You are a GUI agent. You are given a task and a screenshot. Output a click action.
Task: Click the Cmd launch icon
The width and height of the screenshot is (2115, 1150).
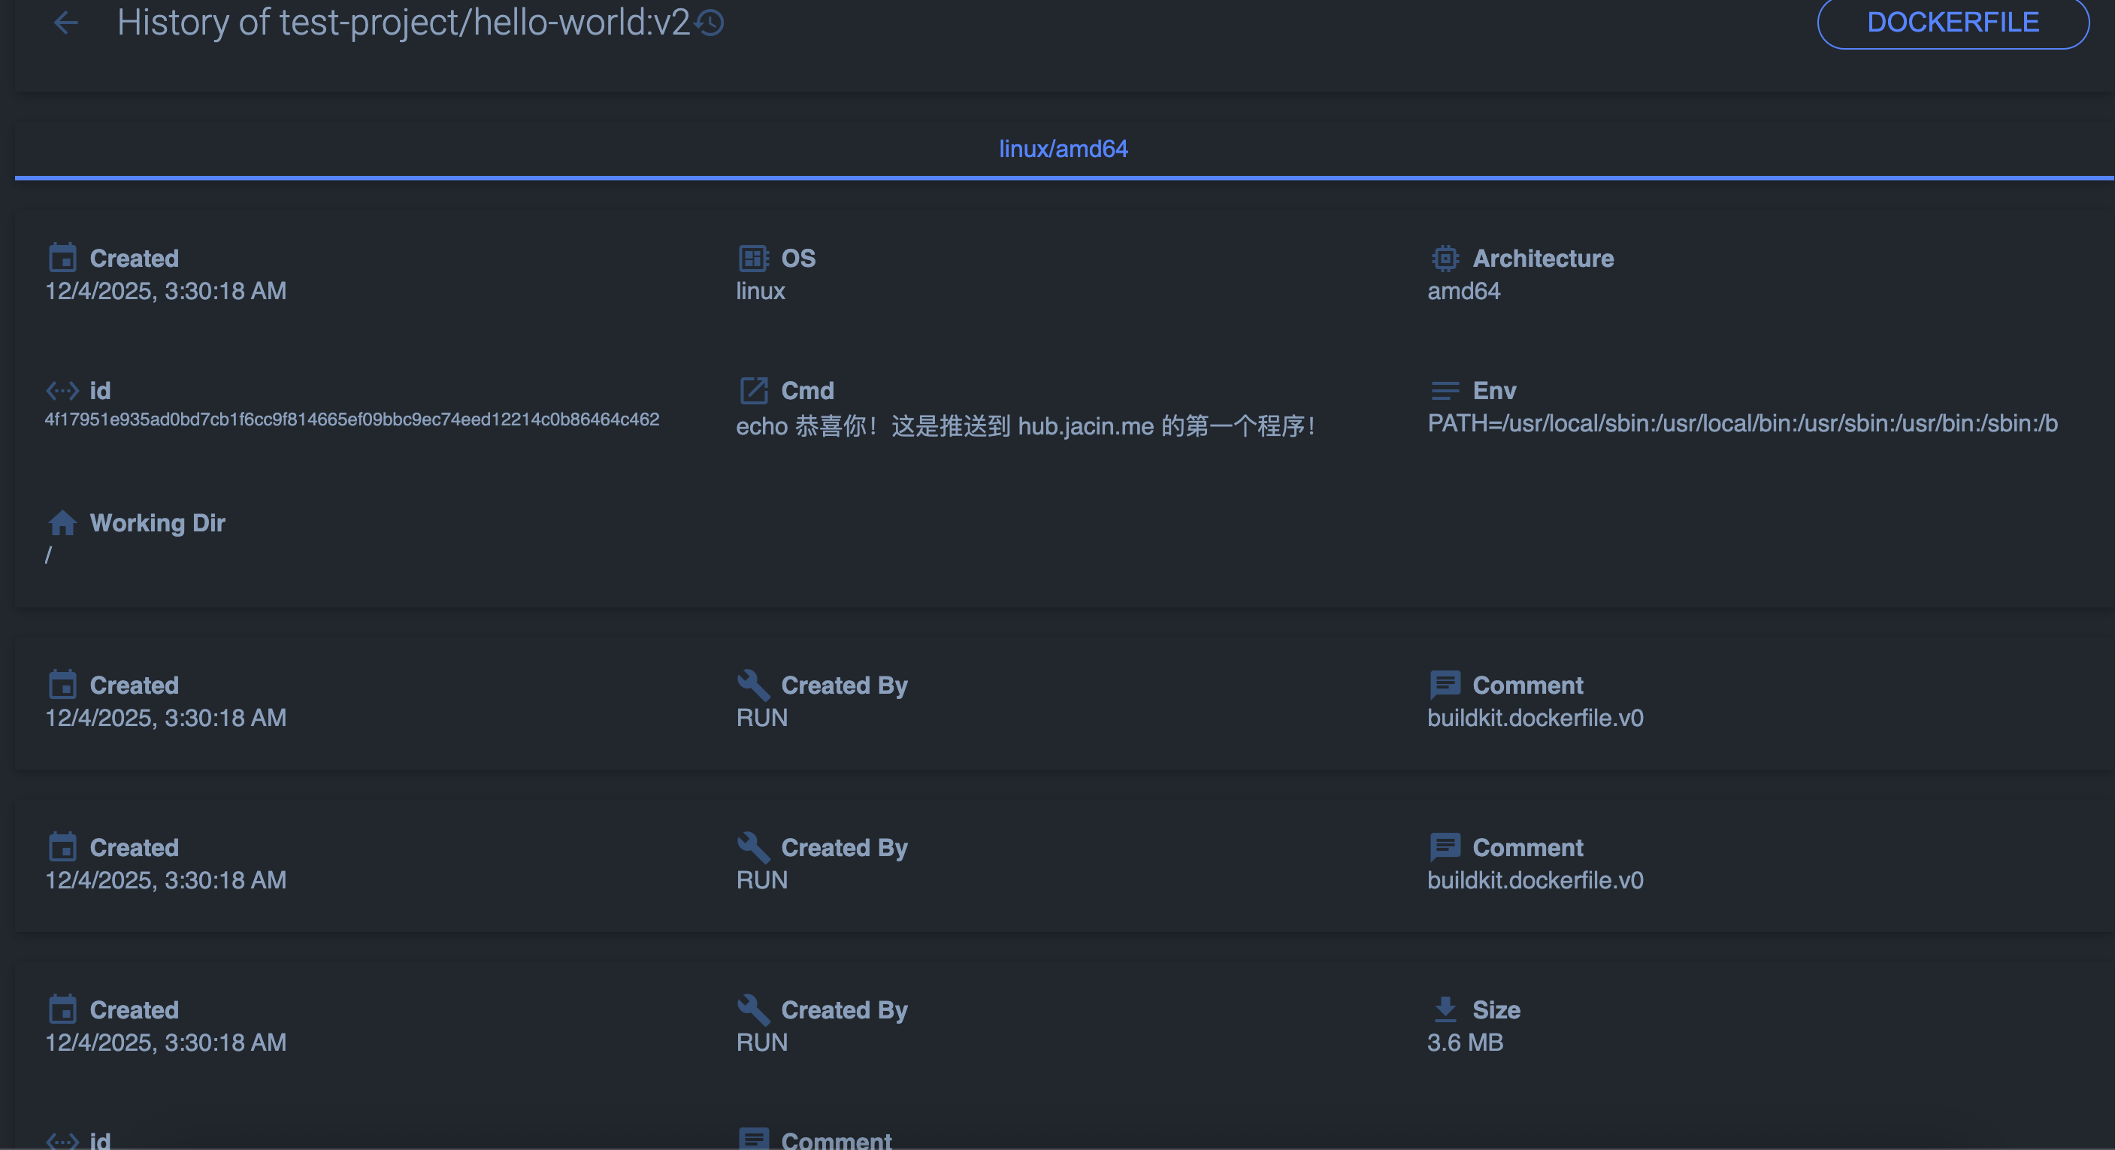[753, 391]
